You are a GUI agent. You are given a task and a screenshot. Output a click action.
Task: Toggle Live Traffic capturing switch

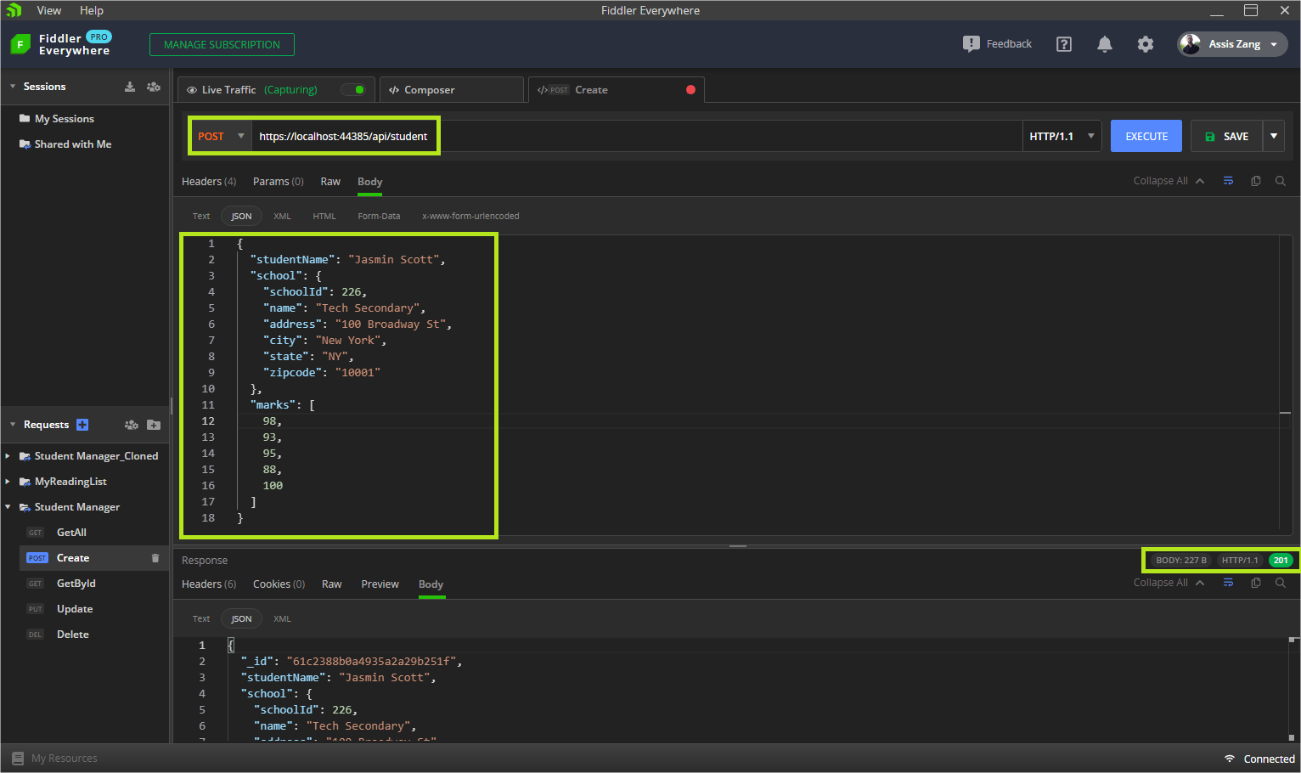[353, 89]
